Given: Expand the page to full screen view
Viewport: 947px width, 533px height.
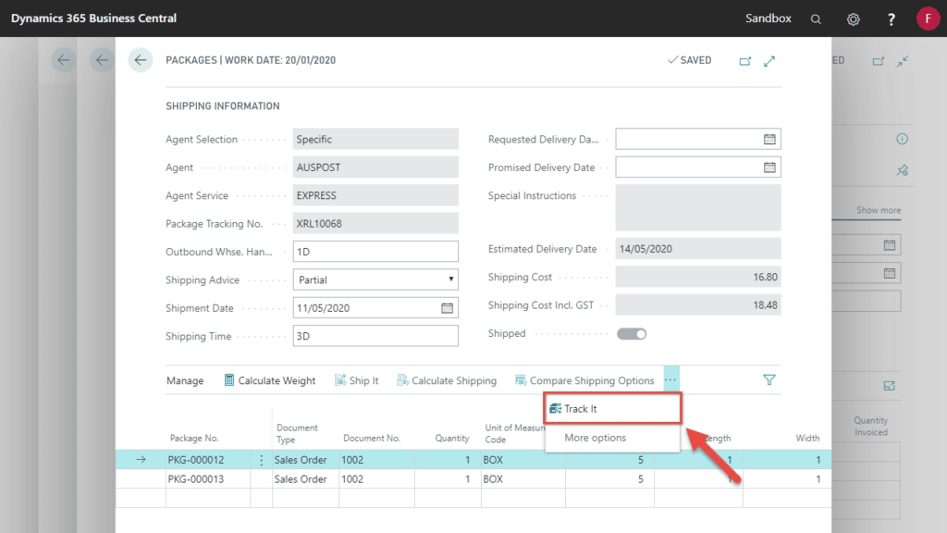Looking at the screenshot, I should [770, 59].
